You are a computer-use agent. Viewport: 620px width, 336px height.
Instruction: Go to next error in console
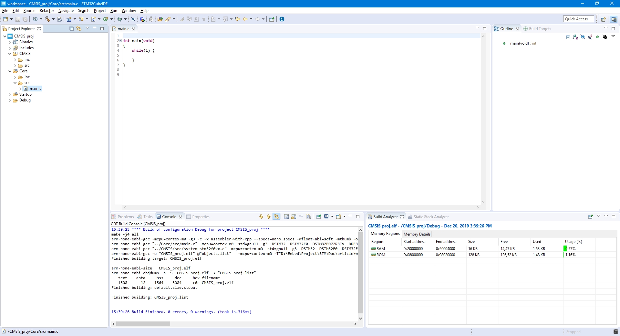261,216
